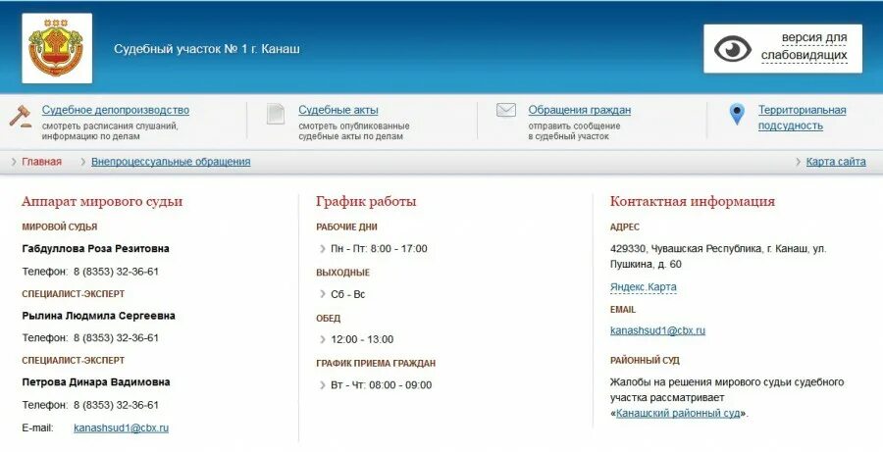
Task: Click name Петрова Динара Вадимовна
Action: (x=96, y=382)
